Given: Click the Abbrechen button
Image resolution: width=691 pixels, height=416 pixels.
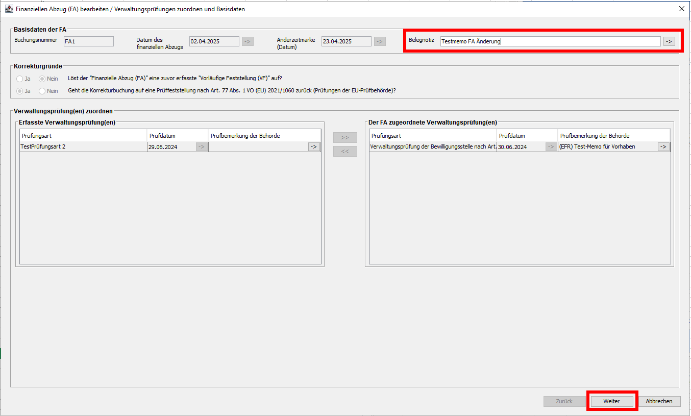Looking at the screenshot, I should pos(659,401).
